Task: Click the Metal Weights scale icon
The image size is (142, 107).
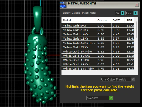Action: click(x=63, y=5)
